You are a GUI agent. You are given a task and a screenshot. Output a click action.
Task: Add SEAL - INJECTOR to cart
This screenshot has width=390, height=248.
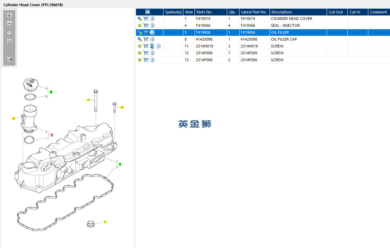point(146,25)
